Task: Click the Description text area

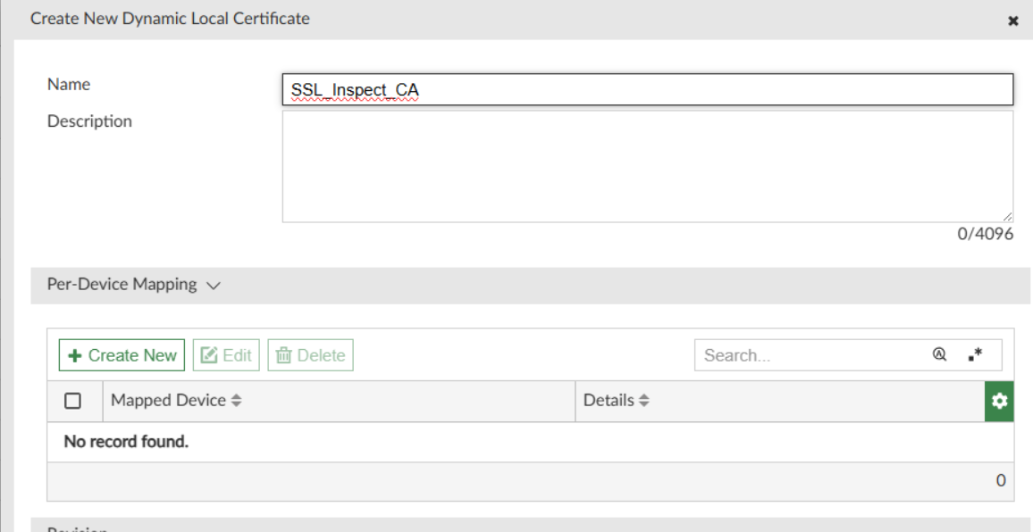Action: pos(648,166)
